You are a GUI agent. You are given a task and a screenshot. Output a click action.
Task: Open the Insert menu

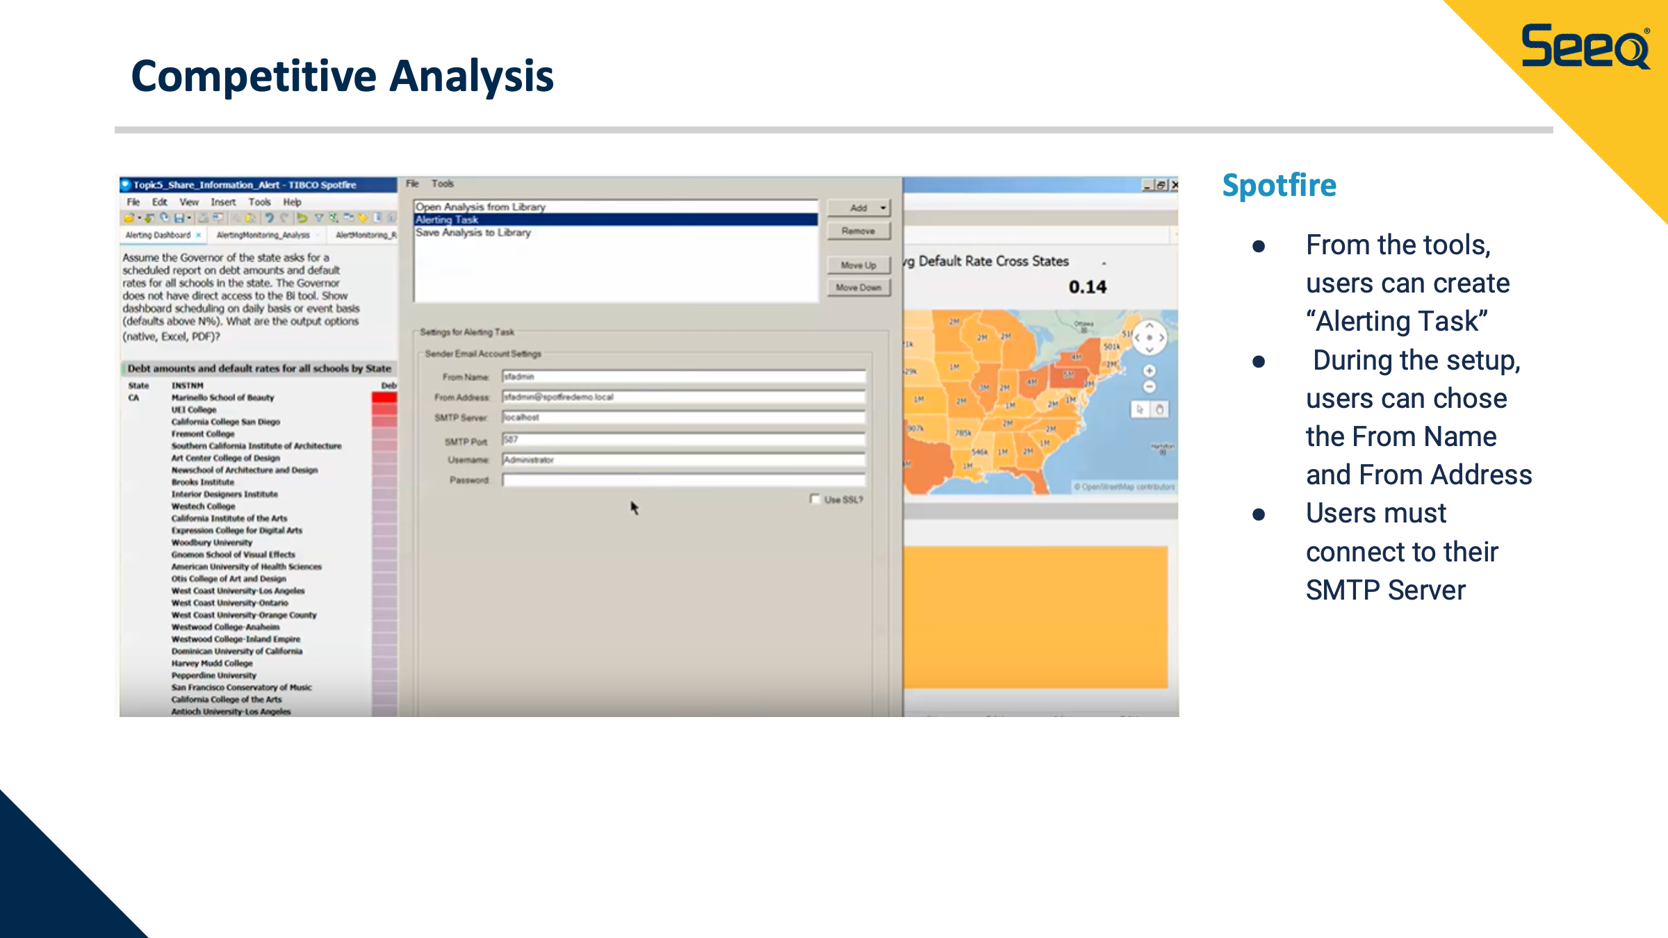pos(223,202)
